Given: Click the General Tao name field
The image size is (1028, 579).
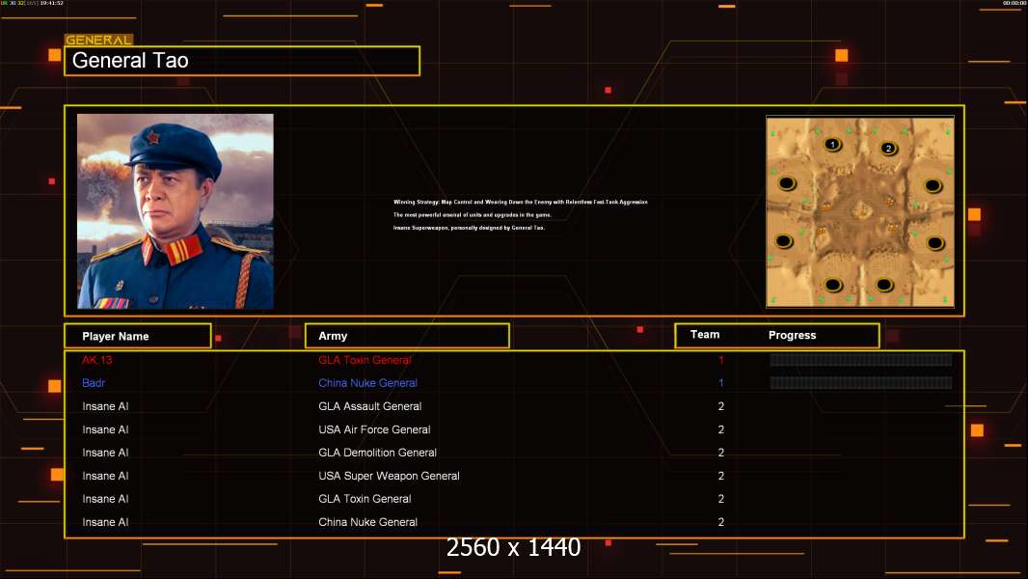Looking at the screenshot, I should 242,61.
